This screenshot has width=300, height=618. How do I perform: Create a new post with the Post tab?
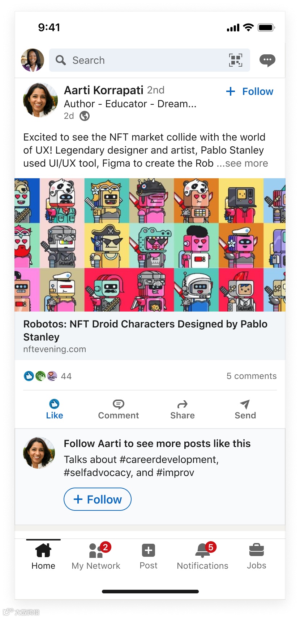pos(148,556)
